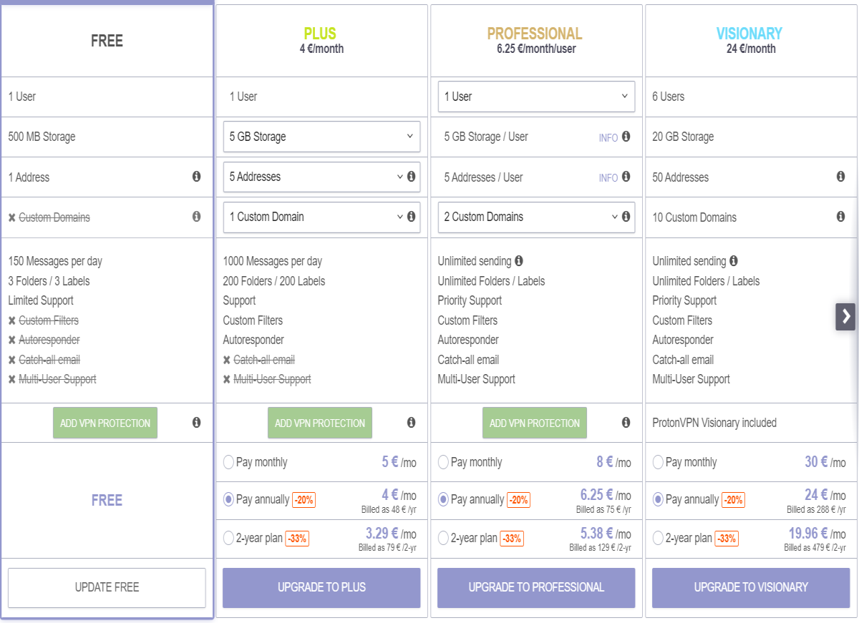Click Upgrade to Visionary button
Image resolution: width=859 pixels, height=623 pixels.
pyautogui.click(x=751, y=588)
